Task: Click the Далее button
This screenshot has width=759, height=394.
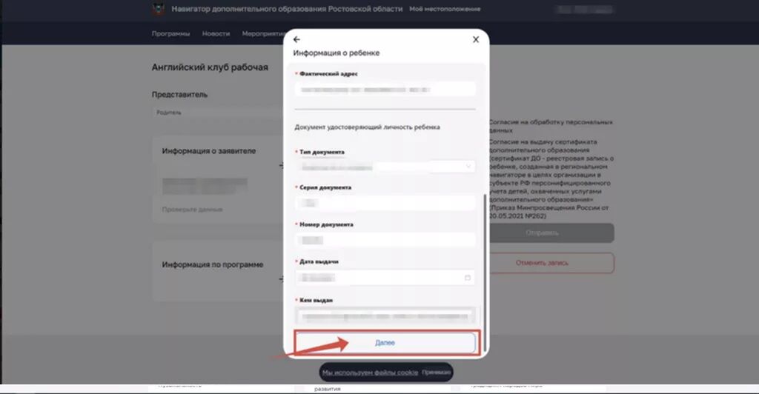Action: (x=385, y=343)
